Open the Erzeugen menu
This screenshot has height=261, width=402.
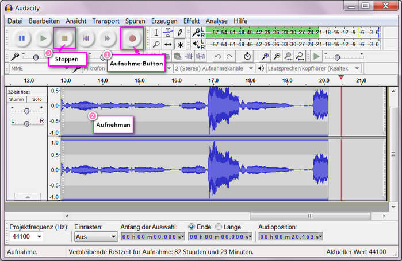[x=164, y=21]
